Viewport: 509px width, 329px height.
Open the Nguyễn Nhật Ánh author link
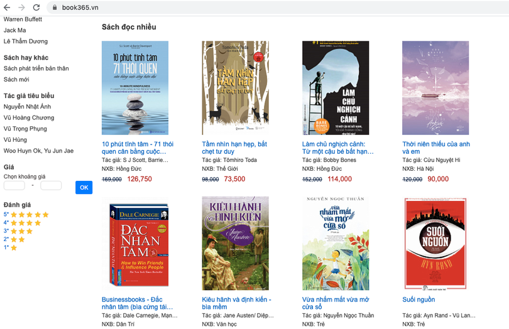point(27,107)
